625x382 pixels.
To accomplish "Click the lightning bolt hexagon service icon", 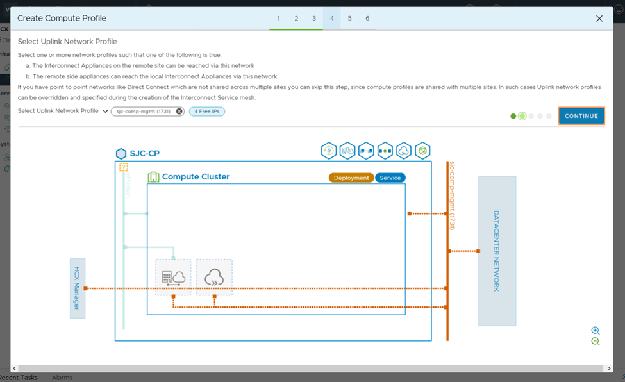I will click(329, 151).
